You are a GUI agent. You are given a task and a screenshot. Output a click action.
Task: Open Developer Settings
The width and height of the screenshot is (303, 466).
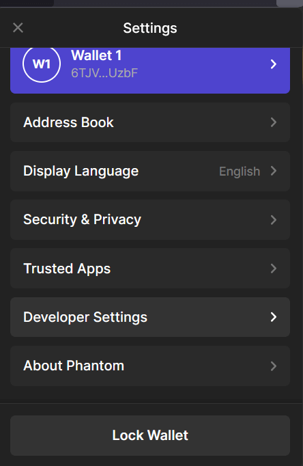click(150, 317)
